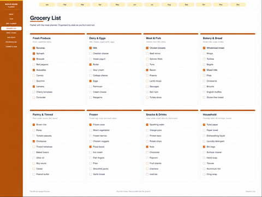Check the Margarine checkbox
Image resolution: width=262 pixels, height=197 pixels.
[91, 97]
